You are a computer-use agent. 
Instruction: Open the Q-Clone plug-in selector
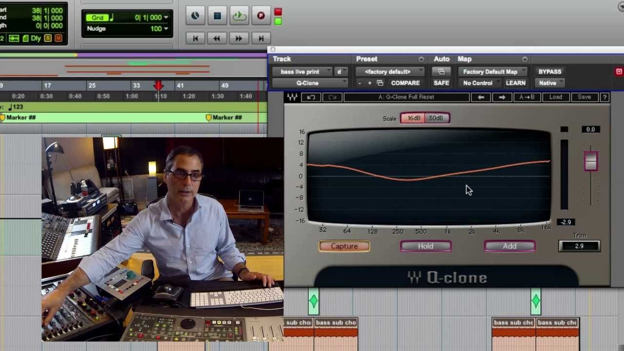310,83
